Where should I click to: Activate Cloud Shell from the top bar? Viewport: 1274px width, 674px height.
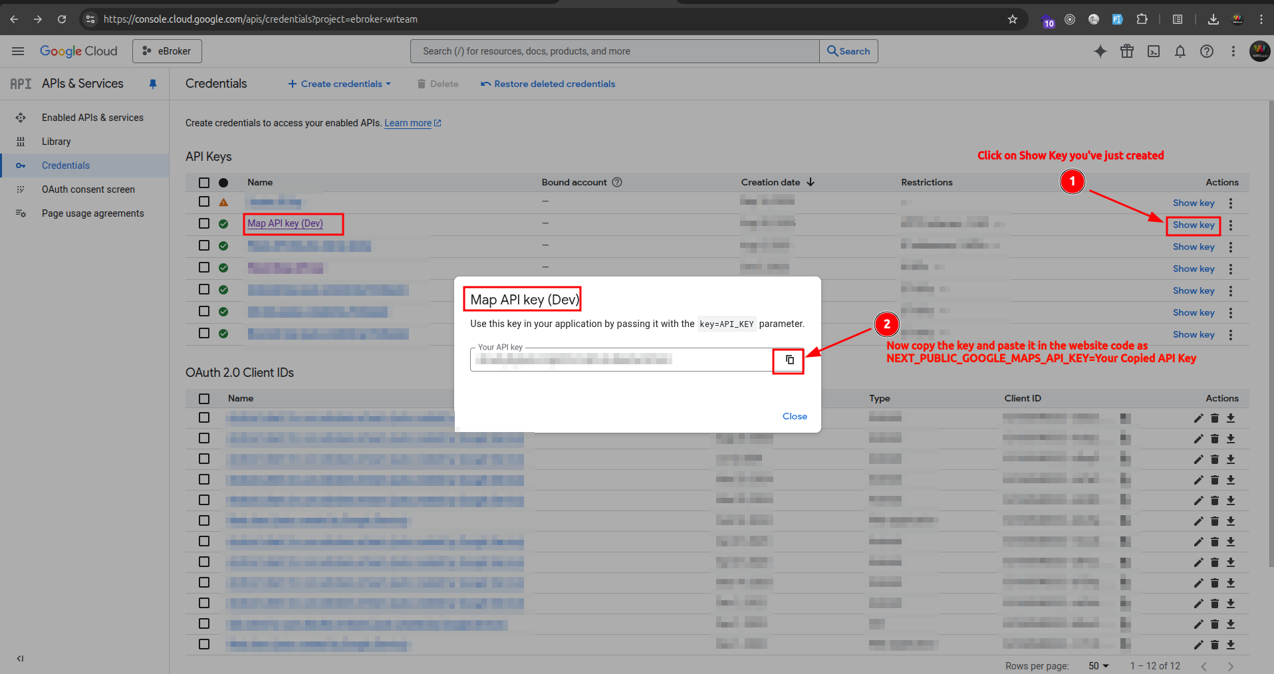pyautogui.click(x=1154, y=51)
